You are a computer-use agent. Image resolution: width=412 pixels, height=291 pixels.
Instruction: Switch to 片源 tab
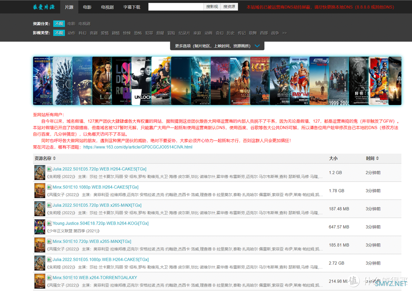[x=69, y=7]
